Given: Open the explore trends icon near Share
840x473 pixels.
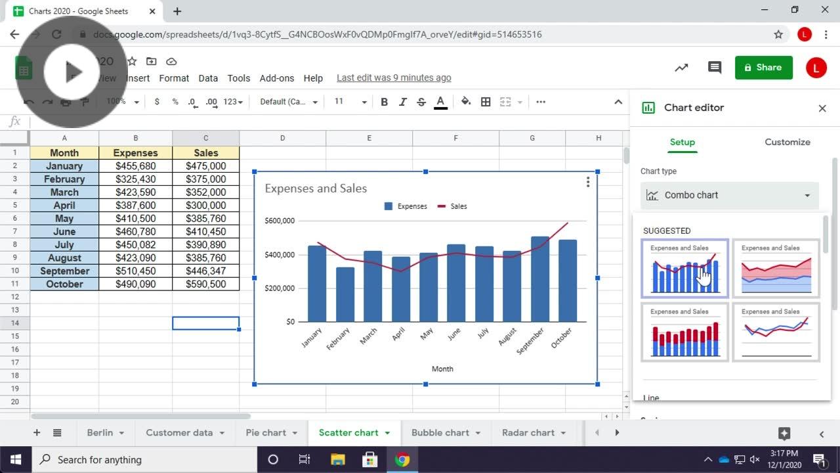Looking at the screenshot, I should (x=681, y=68).
